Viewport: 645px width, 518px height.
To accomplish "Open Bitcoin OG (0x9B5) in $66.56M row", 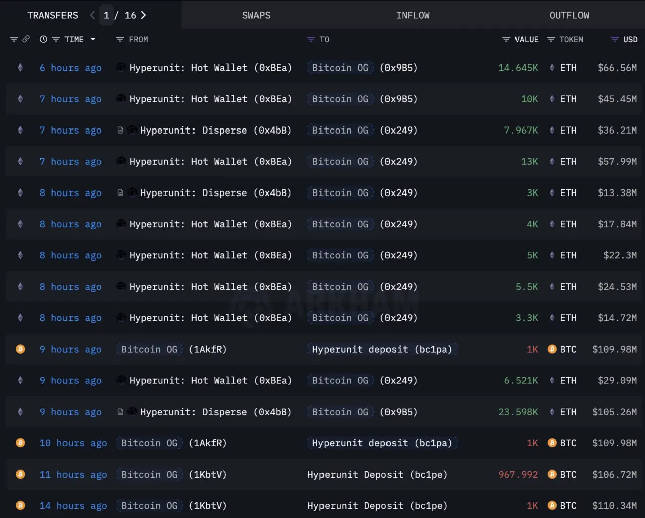I will [362, 68].
